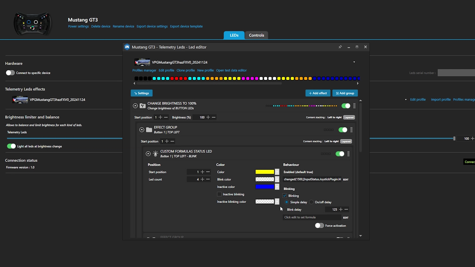Open the test data editor link
Screen dimensions: 475x267
[x=231, y=70]
